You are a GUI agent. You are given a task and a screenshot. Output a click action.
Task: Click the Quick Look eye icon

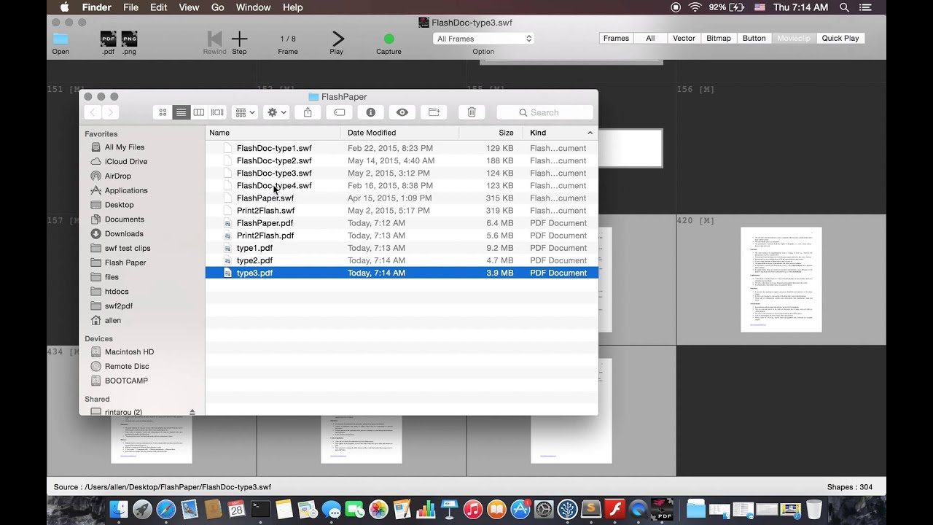click(x=402, y=112)
